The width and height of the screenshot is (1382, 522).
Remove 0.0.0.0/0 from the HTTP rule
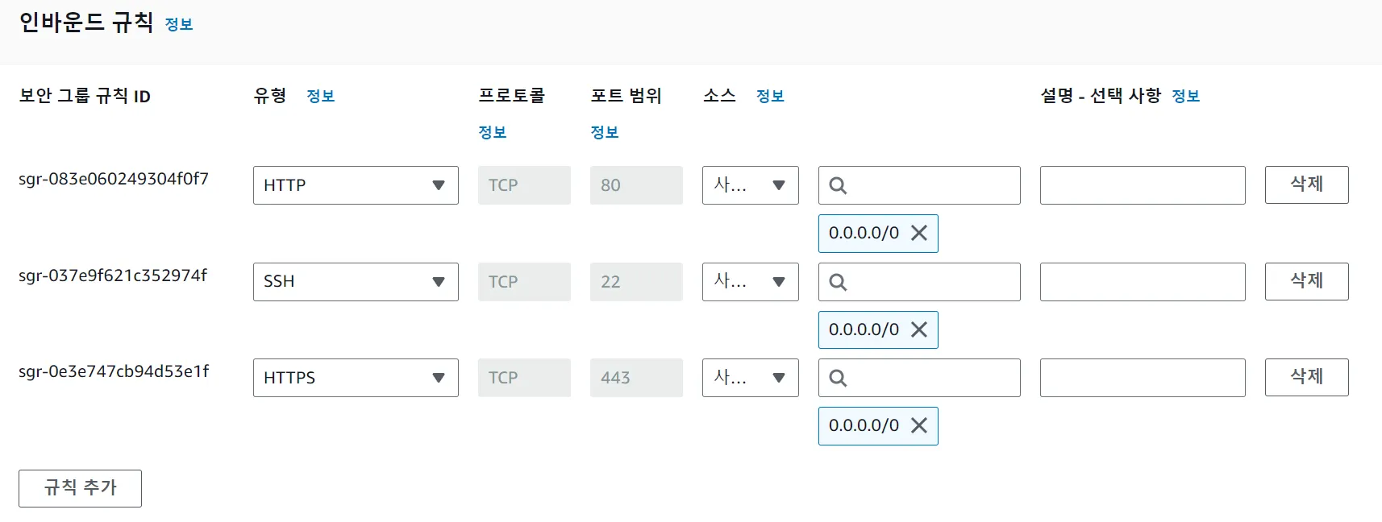coord(919,234)
